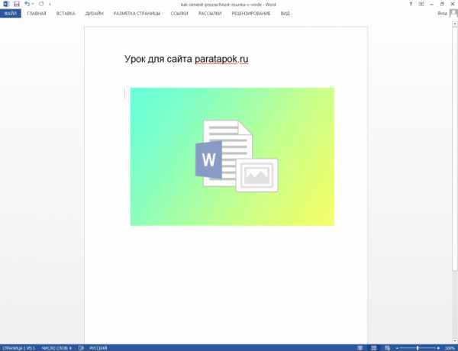Click the Word application icon in title bar
458x351 pixels.
click(x=6, y=4)
